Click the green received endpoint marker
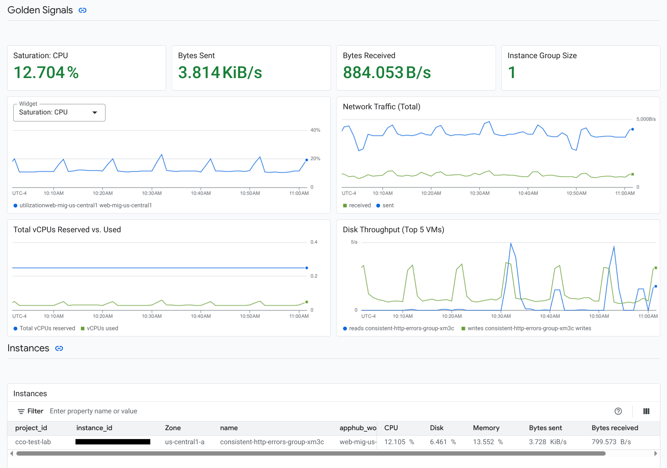667x468 pixels. pos(633,174)
